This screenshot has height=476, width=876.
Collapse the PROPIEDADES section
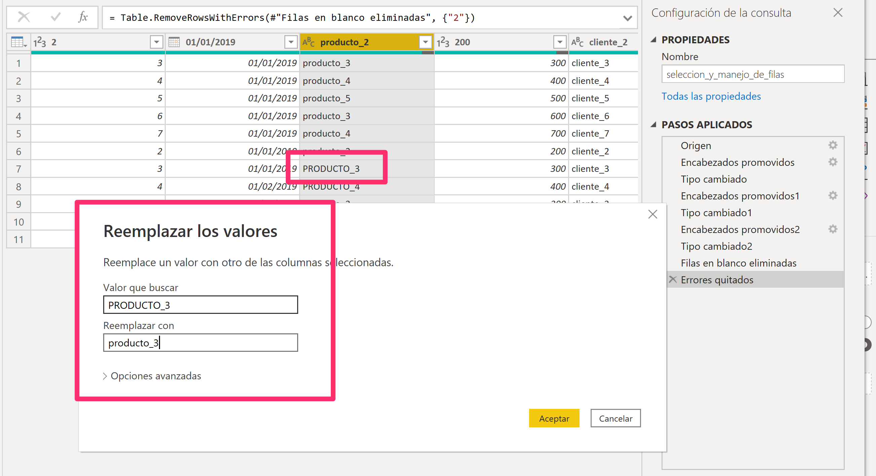click(653, 40)
